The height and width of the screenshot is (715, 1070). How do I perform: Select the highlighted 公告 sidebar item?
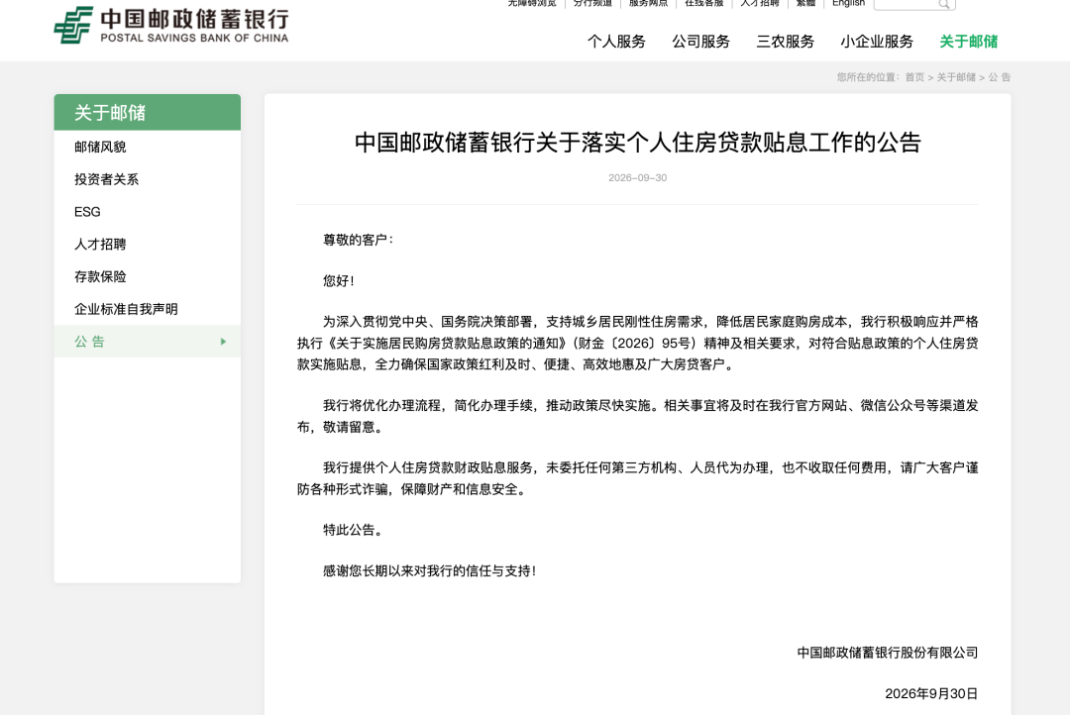(148, 341)
